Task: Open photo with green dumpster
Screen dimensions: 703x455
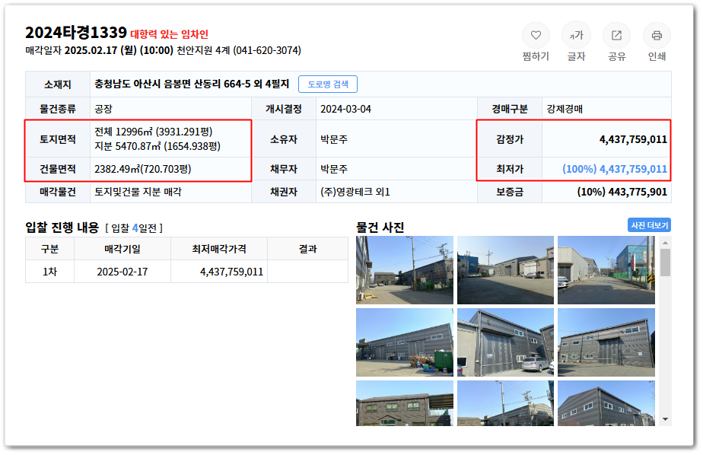Action: point(405,342)
